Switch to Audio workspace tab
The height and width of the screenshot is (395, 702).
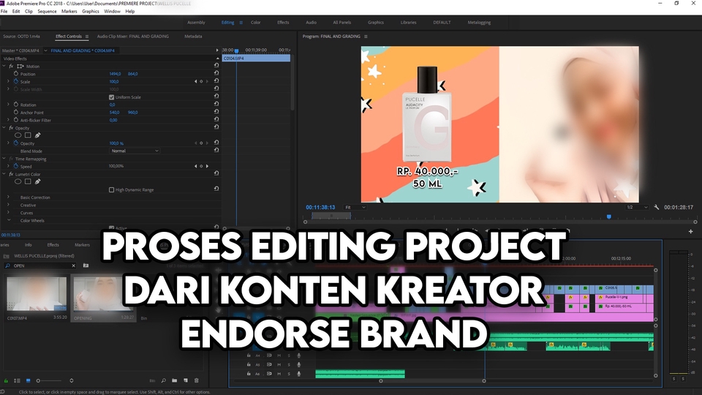click(312, 23)
